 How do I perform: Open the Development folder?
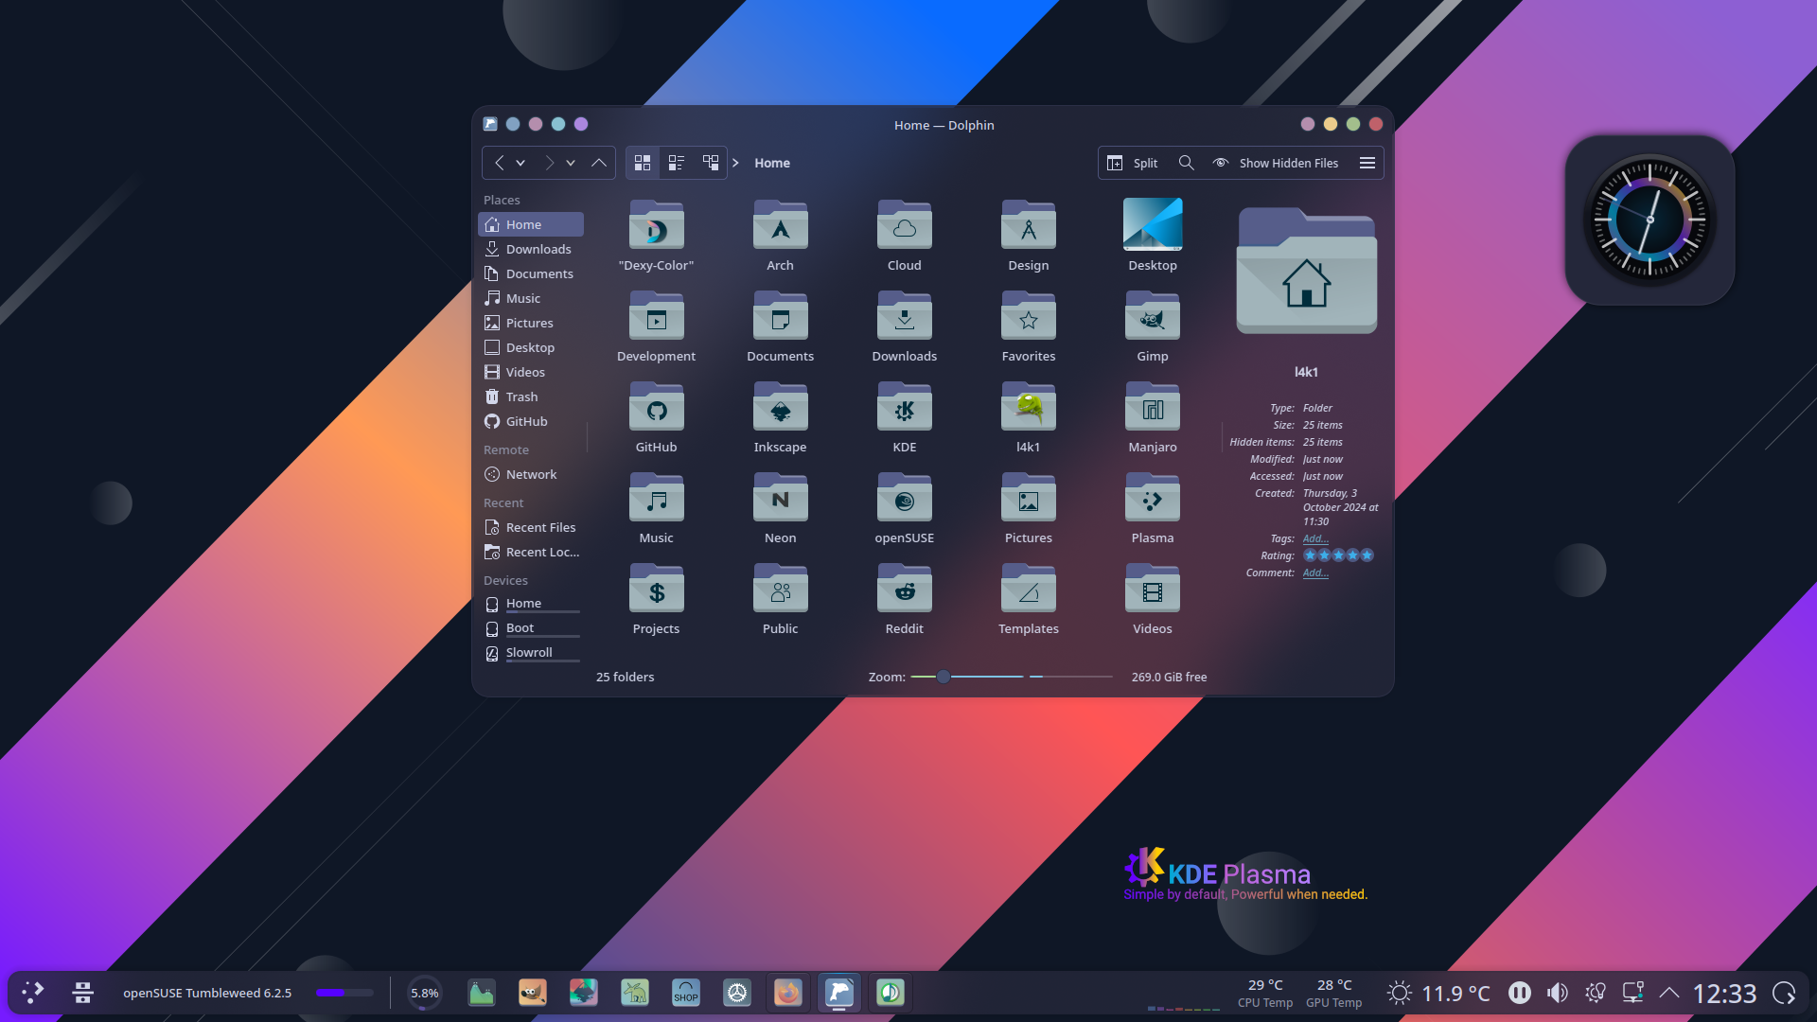tap(656, 326)
